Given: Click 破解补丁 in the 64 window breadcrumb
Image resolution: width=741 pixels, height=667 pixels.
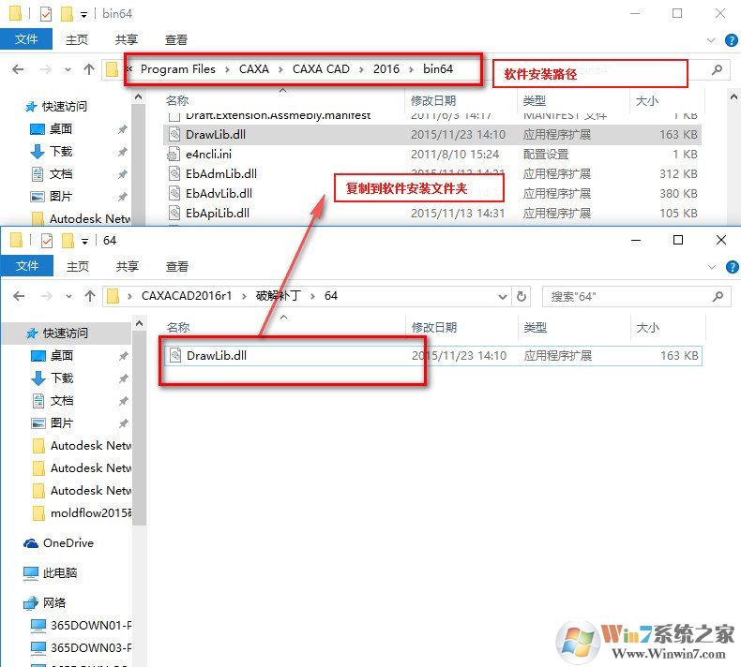Looking at the screenshot, I should click(x=278, y=296).
